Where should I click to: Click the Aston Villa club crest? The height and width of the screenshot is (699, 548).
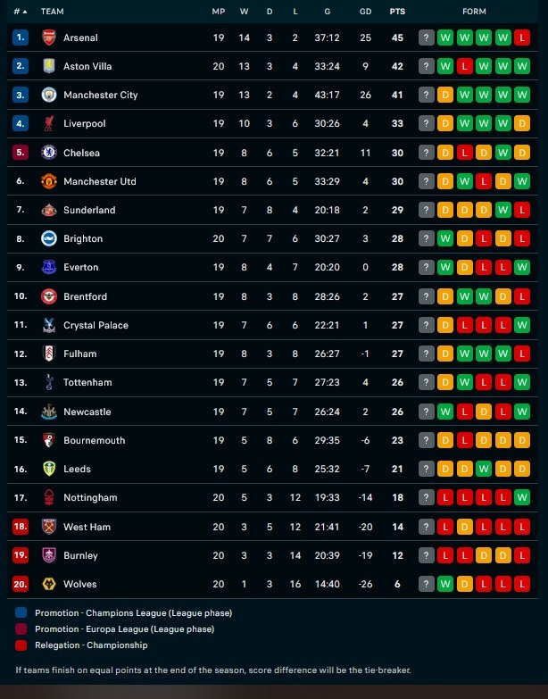pos(49,66)
